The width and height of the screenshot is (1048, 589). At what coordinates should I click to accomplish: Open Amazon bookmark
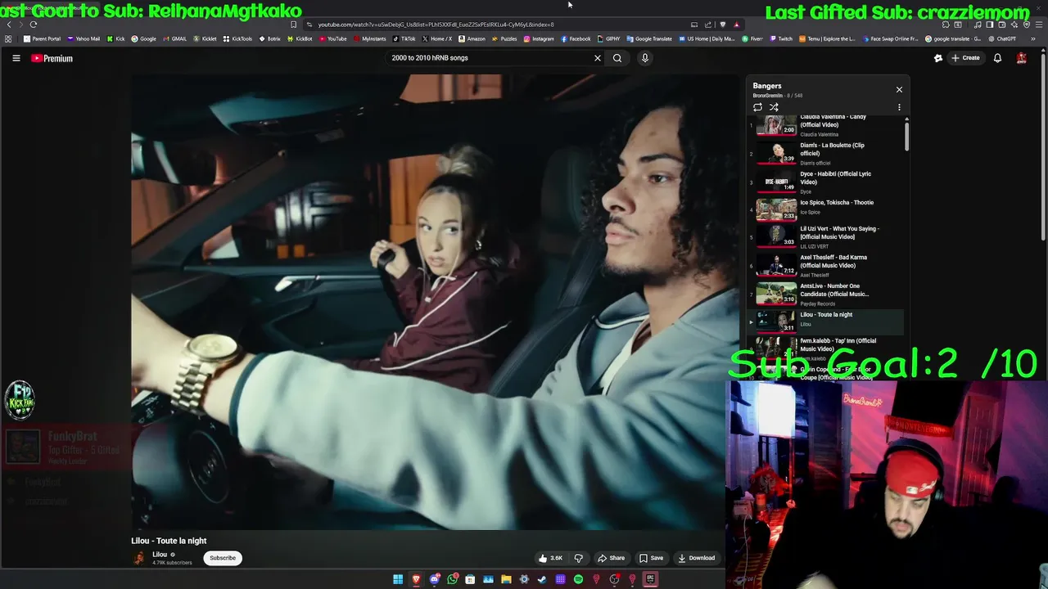(472, 38)
